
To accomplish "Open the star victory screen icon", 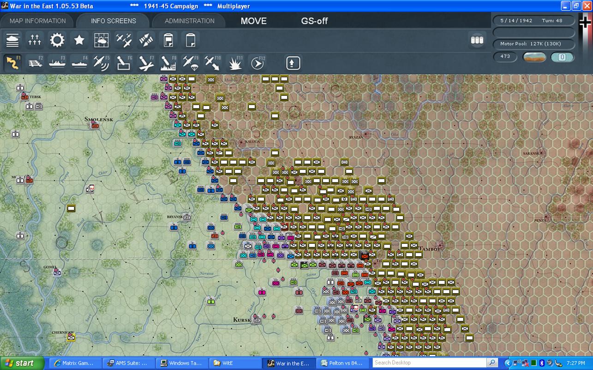I will pyautogui.click(x=79, y=40).
